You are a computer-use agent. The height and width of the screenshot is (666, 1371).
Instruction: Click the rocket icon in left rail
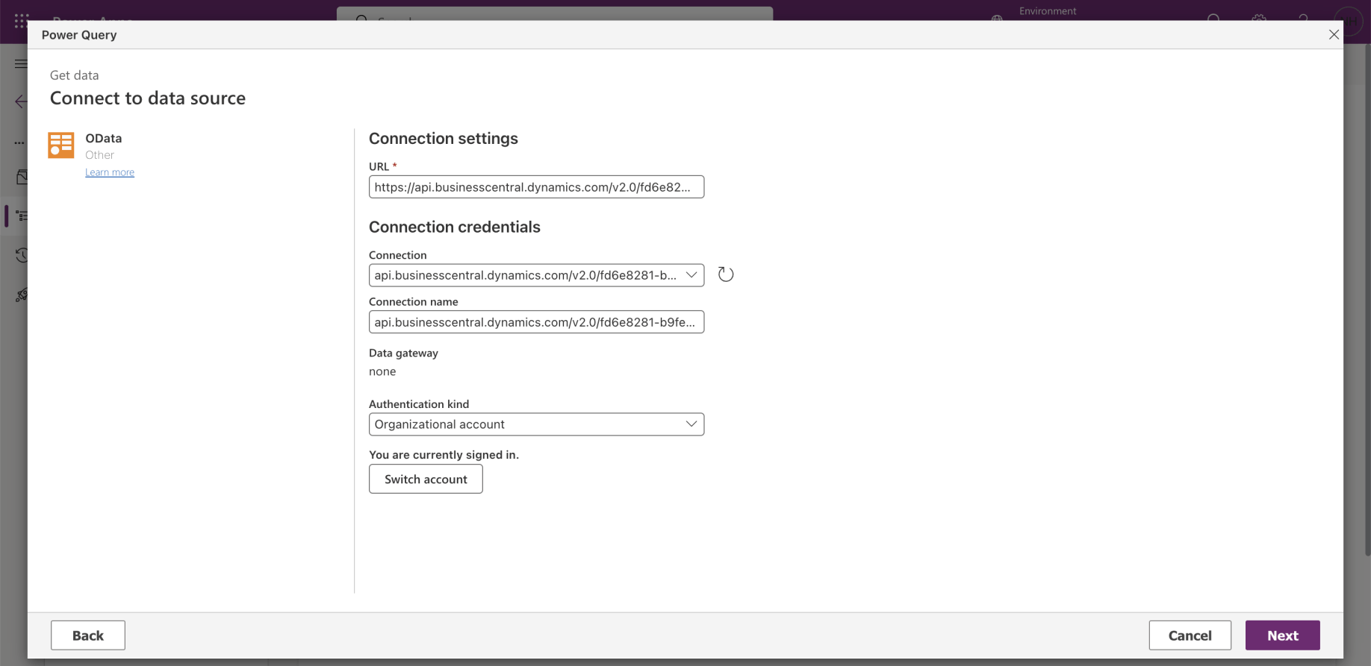point(22,295)
